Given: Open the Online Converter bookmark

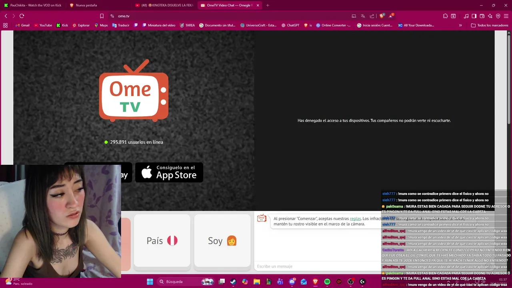Looking at the screenshot, I should [333, 25].
